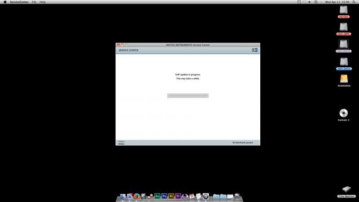The height and width of the screenshot is (202, 359).
Task: Launch Adobe Audition from the dock
Action: [158, 196]
